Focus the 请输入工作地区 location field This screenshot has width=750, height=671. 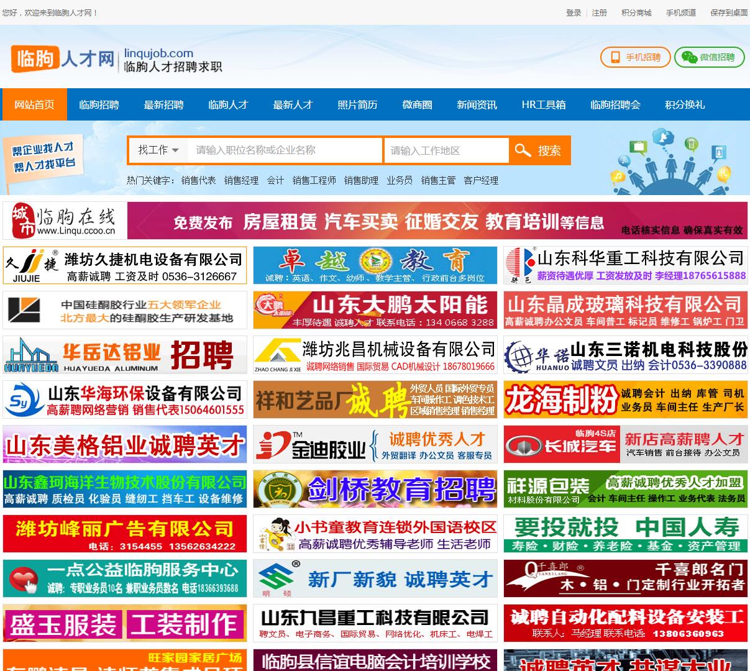446,150
